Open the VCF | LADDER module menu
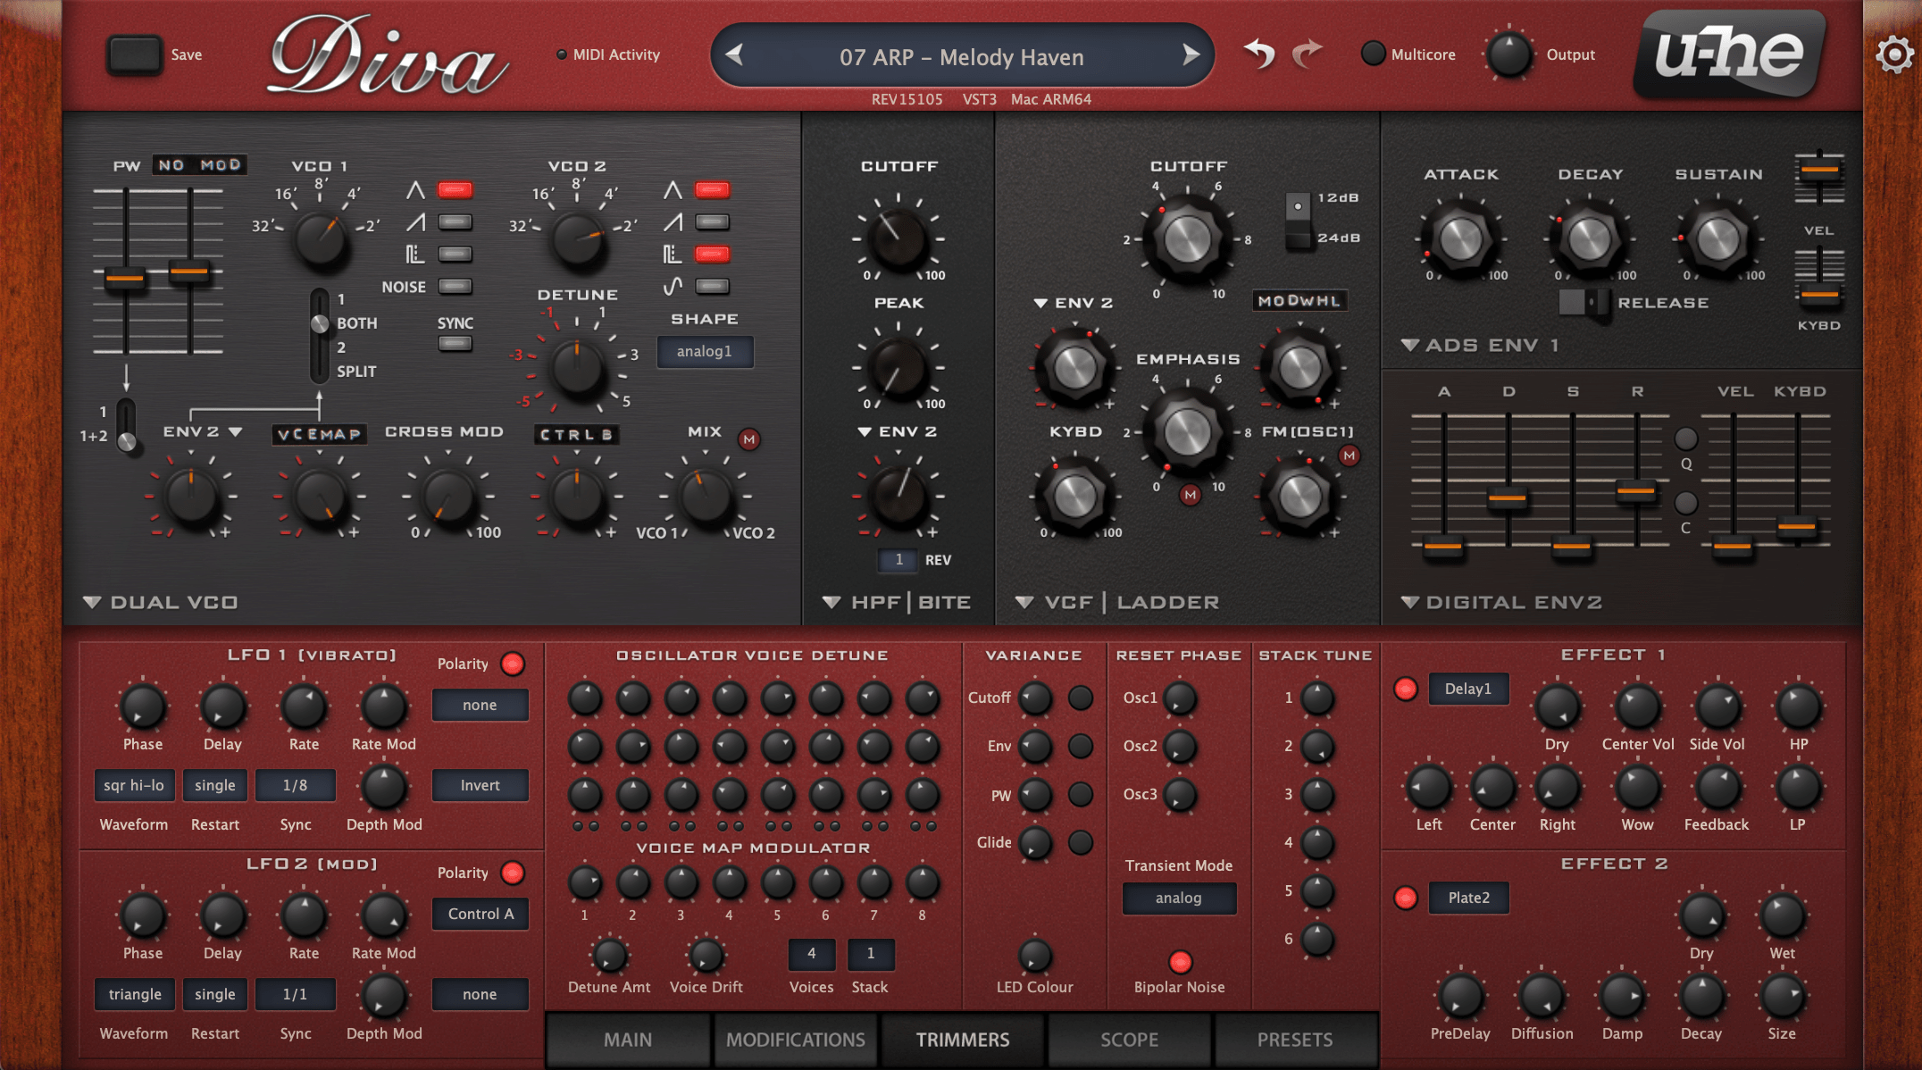Image resolution: width=1922 pixels, height=1070 pixels. tap(1118, 602)
